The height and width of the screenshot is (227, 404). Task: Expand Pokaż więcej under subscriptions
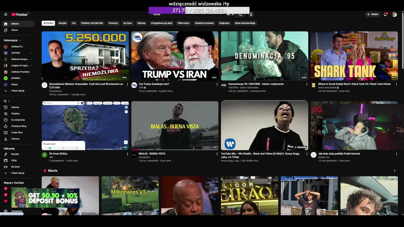click(x=18, y=91)
